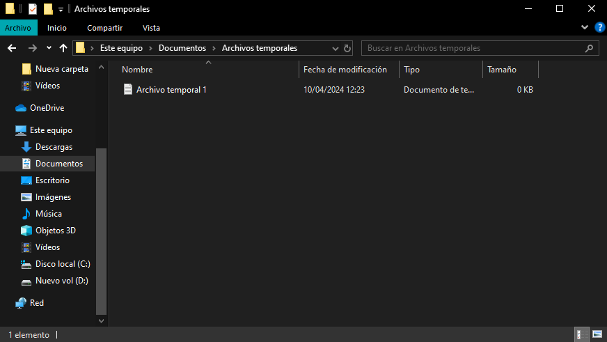Expand the chevron after Documentos breadcrumb
607x342 pixels.
point(214,49)
